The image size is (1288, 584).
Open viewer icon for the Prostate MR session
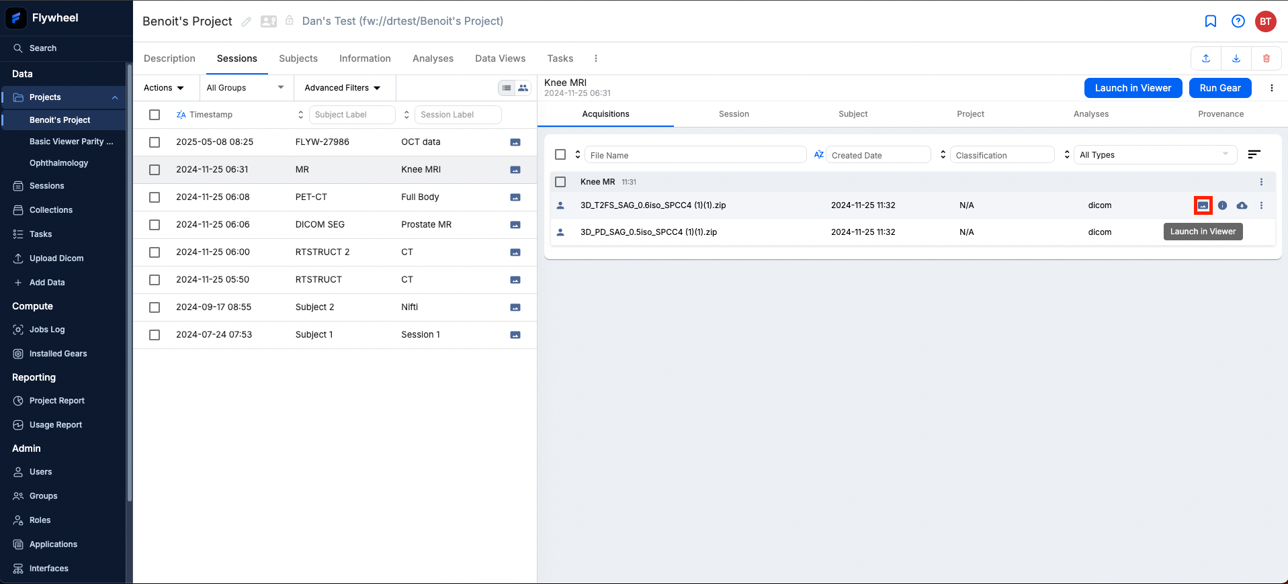pos(515,225)
